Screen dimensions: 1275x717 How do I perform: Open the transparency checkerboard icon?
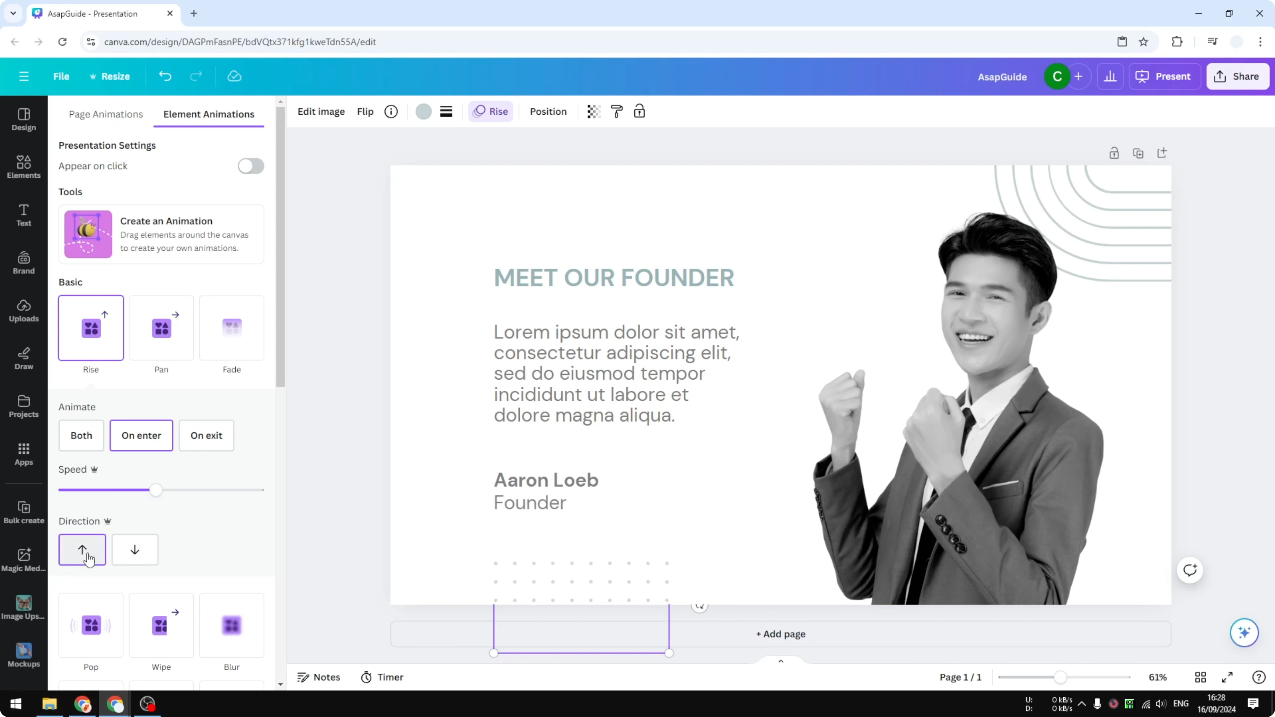(593, 112)
